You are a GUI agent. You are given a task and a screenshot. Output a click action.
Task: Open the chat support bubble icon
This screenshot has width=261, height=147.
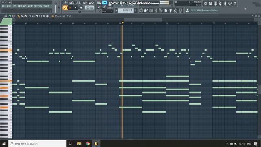coord(230,4)
